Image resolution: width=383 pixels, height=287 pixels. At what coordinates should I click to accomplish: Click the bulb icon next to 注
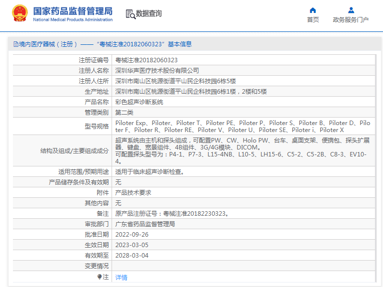point(100,277)
